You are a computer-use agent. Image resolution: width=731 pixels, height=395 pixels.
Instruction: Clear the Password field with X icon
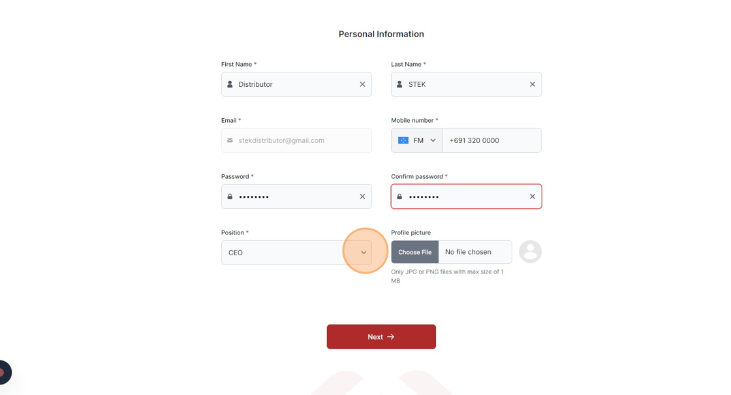362,197
